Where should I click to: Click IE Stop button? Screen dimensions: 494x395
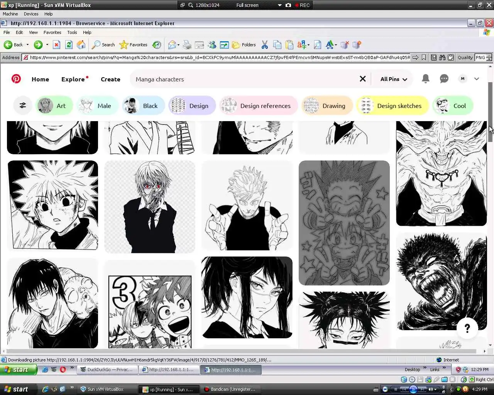pos(56,45)
